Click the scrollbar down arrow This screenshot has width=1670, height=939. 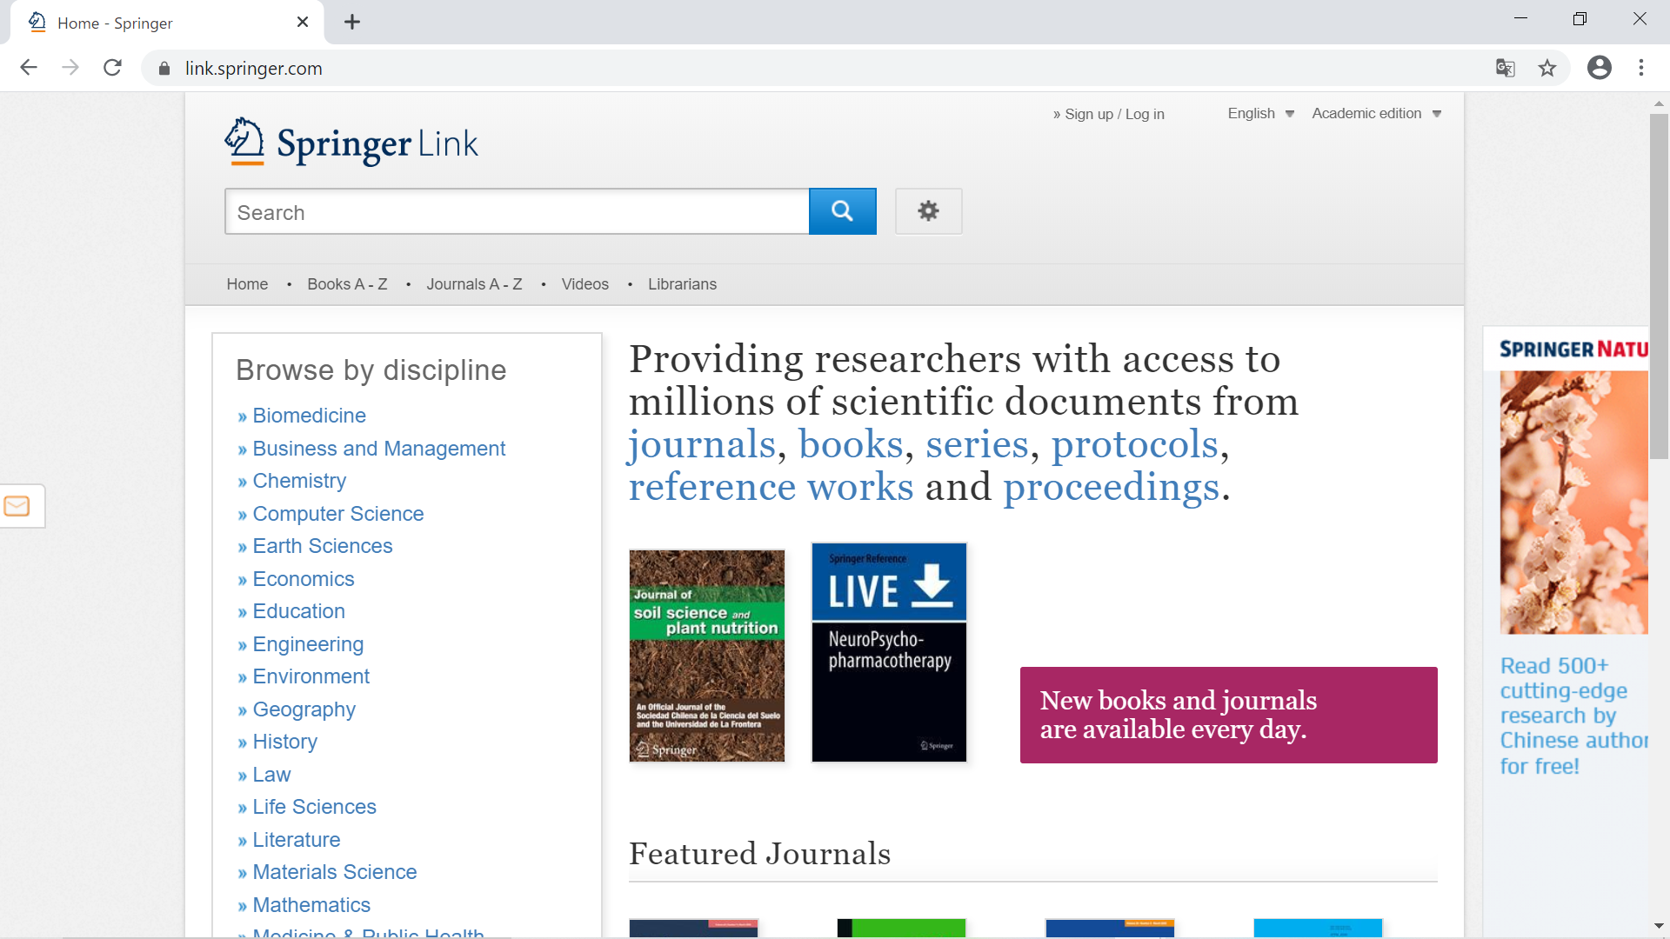coord(1659,927)
